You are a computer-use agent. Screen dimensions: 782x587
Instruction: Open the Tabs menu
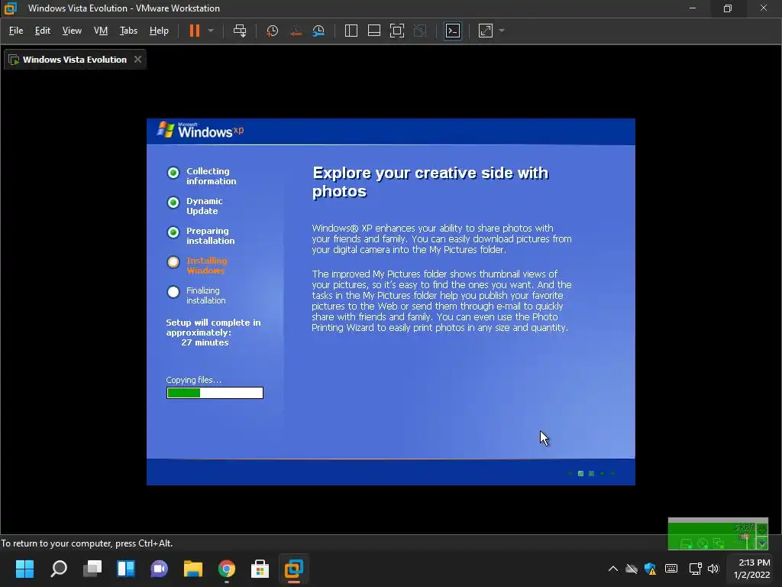(128, 31)
